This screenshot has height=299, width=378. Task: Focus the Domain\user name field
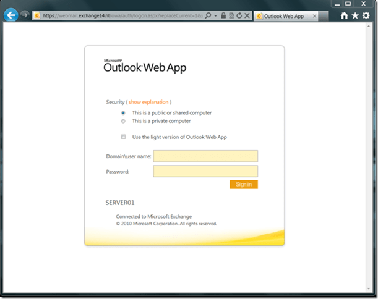pyautogui.click(x=205, y=156)
